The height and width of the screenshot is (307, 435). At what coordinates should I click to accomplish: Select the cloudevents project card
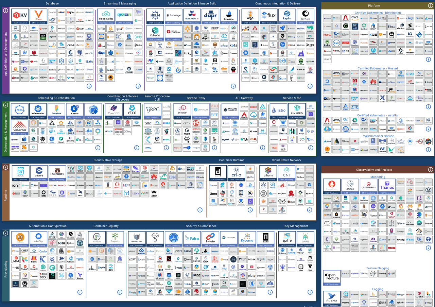106,16
